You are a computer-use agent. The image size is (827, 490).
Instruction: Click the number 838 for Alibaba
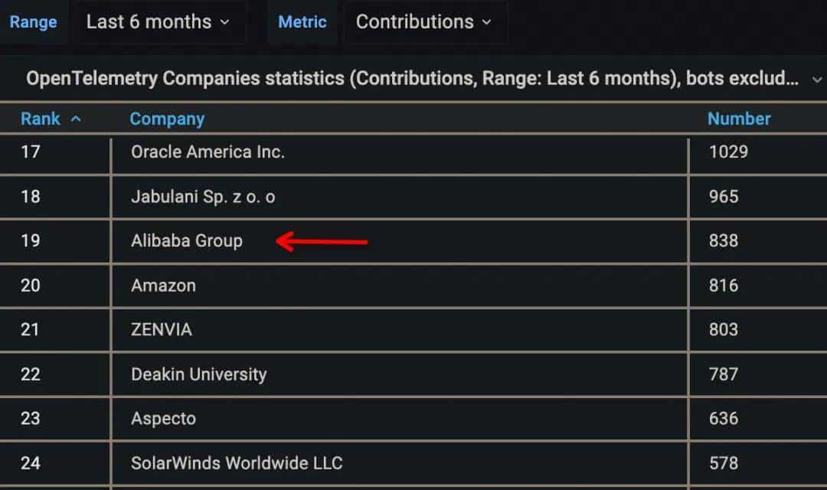click(723, 240)
